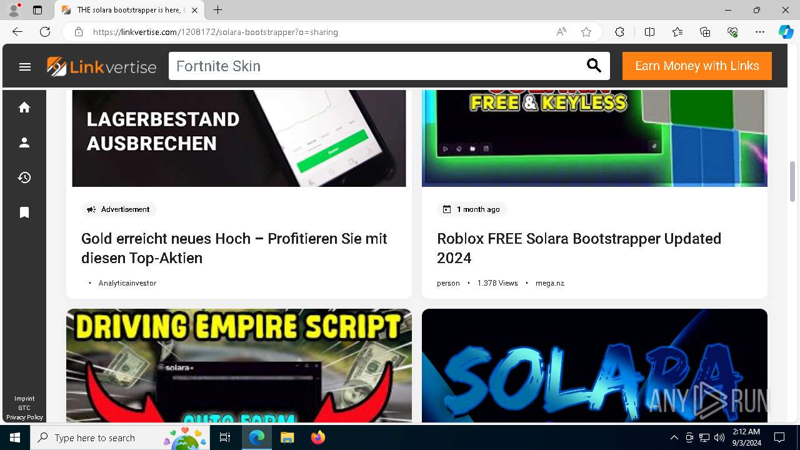This screenshot has height=450, width=800.
Task: Click the 'person' author text
Action: coord(448,283)
